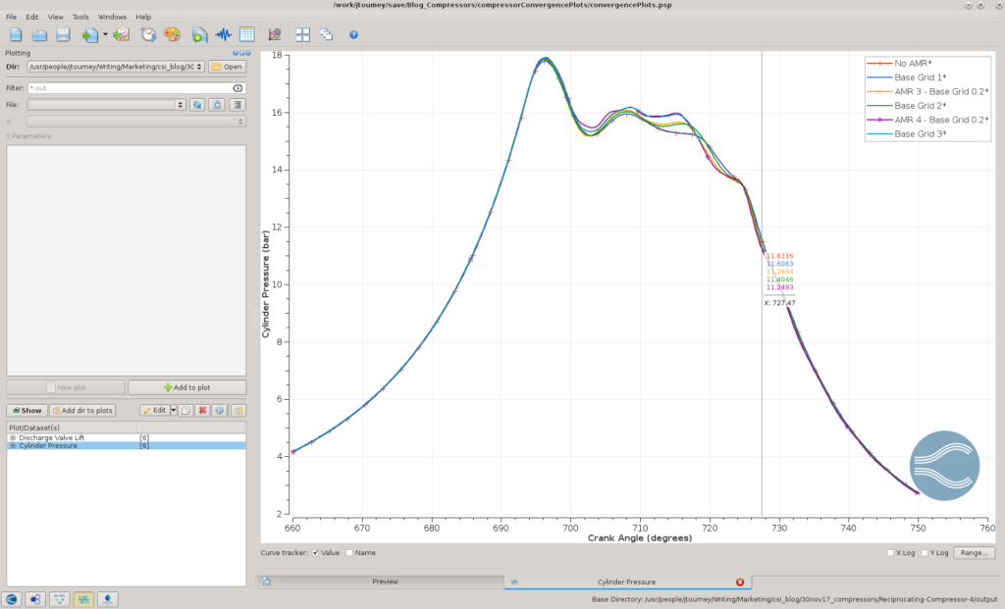This screenshot has height=609, width=1005.
Task: Click the red X delete plot icon
Action: [202, 411]
